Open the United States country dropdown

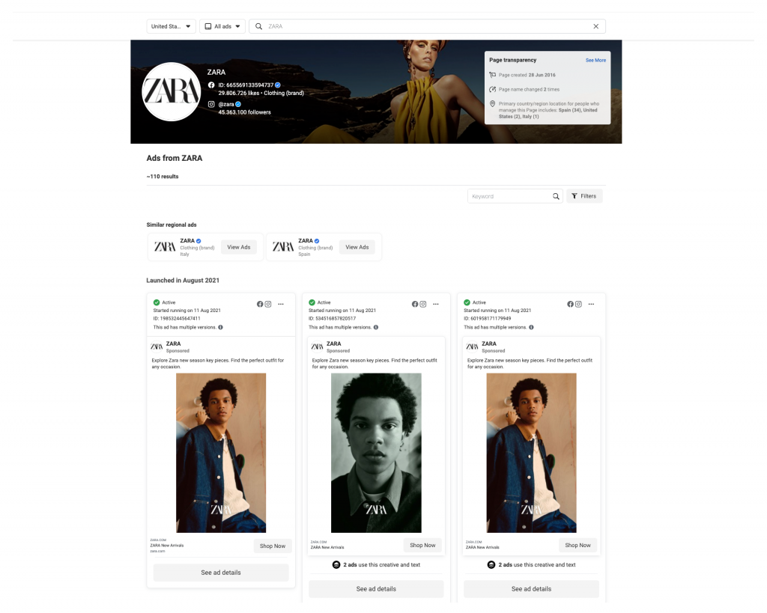171,26
